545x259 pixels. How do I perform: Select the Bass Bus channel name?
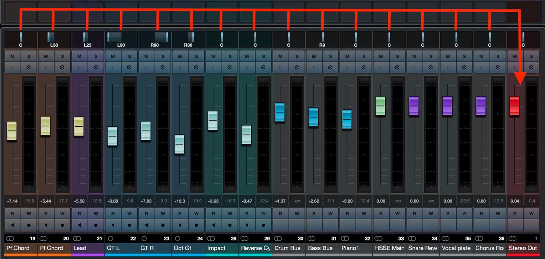click(322, 248)
